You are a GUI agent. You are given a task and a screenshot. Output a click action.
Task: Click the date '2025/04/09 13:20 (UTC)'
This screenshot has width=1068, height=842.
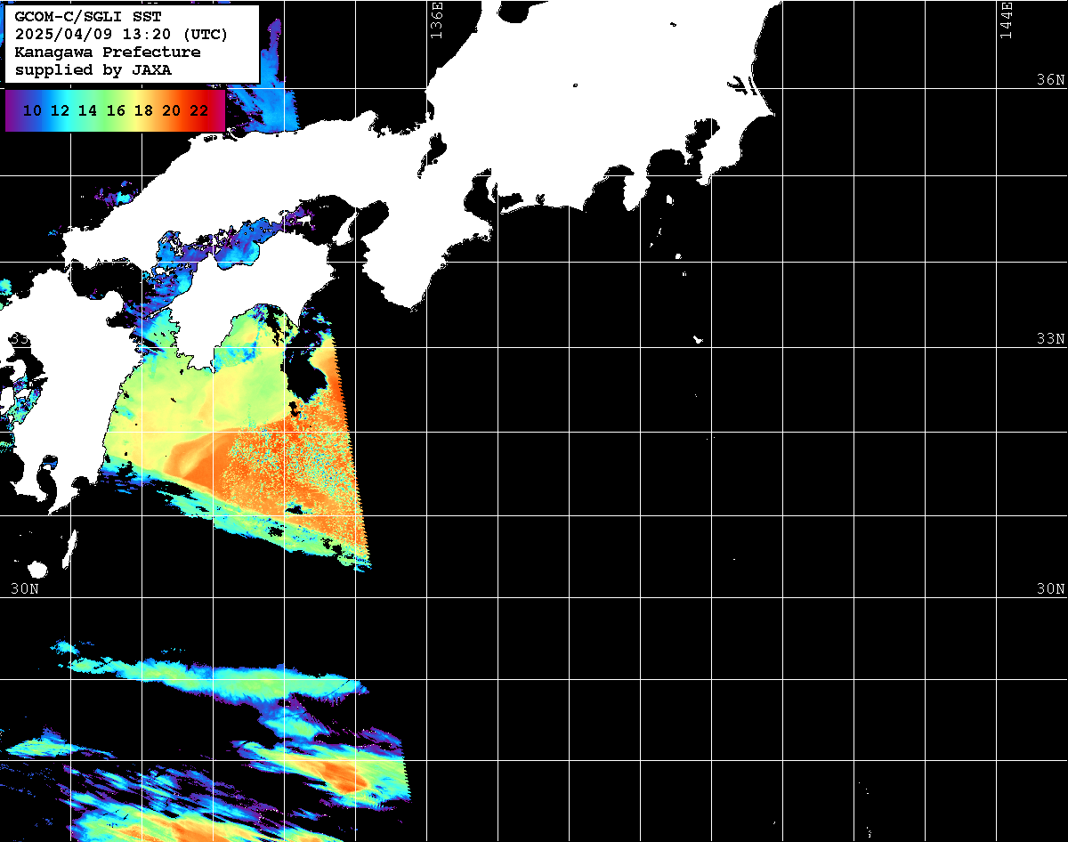pyautogui.click(x=121, y=35)
